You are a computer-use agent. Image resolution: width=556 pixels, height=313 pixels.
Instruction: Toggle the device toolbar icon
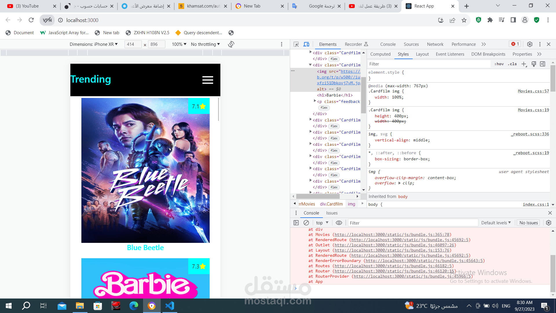(306, 44)
